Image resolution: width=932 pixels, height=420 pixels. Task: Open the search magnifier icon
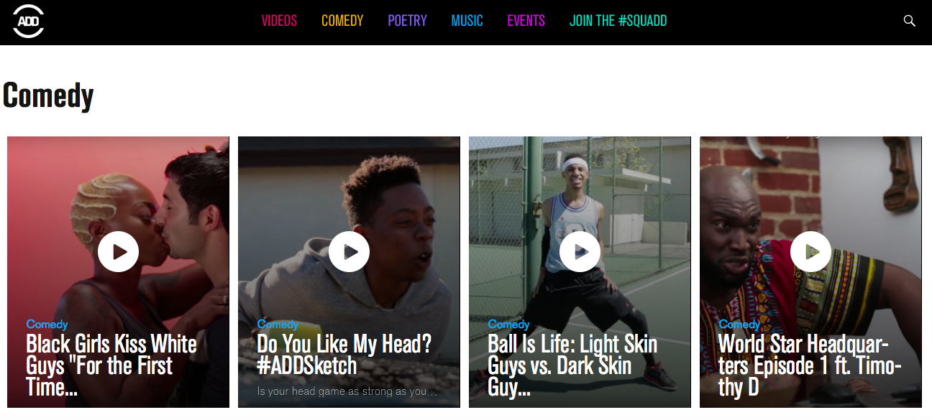click(x=910, y=21)
